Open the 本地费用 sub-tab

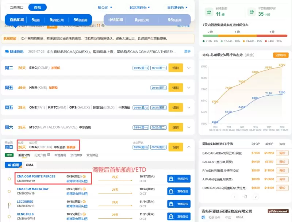(60, 155)
